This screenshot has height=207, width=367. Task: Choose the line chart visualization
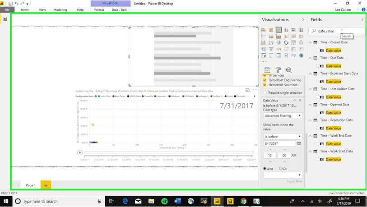[x=264, y=36]
